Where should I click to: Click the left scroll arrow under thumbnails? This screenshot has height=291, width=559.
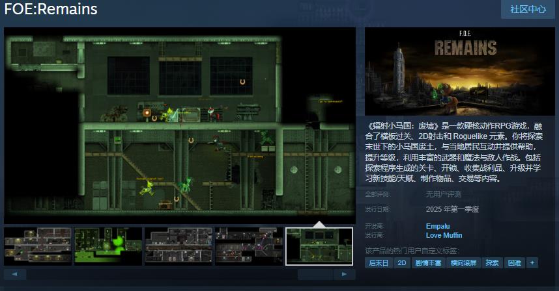(15, 274)
